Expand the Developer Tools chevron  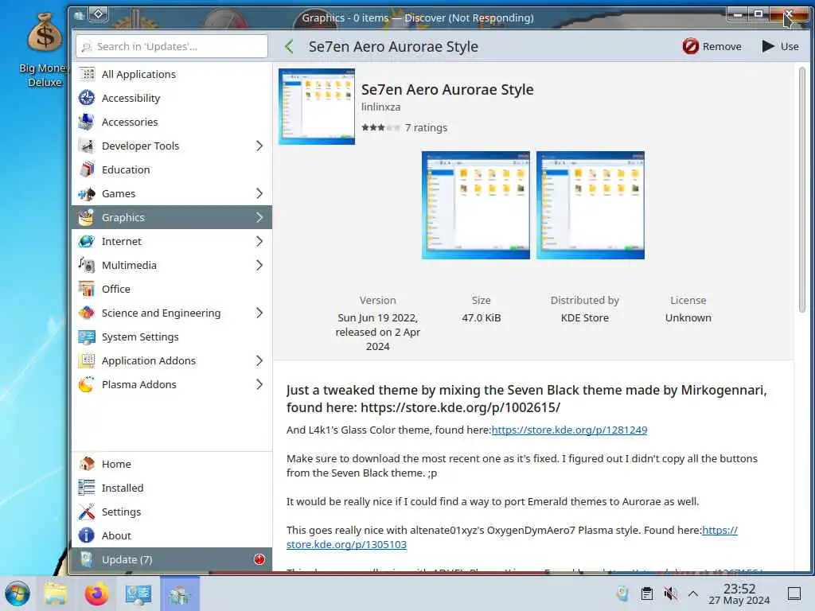[x=259, y=146]
